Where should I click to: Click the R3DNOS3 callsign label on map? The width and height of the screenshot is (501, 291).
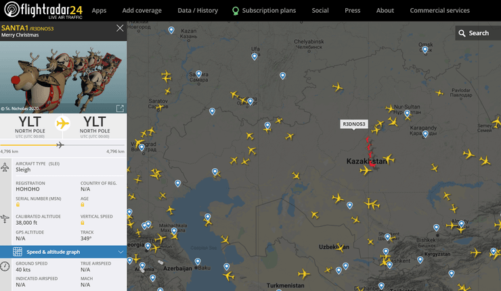click(x=354, y=124)
